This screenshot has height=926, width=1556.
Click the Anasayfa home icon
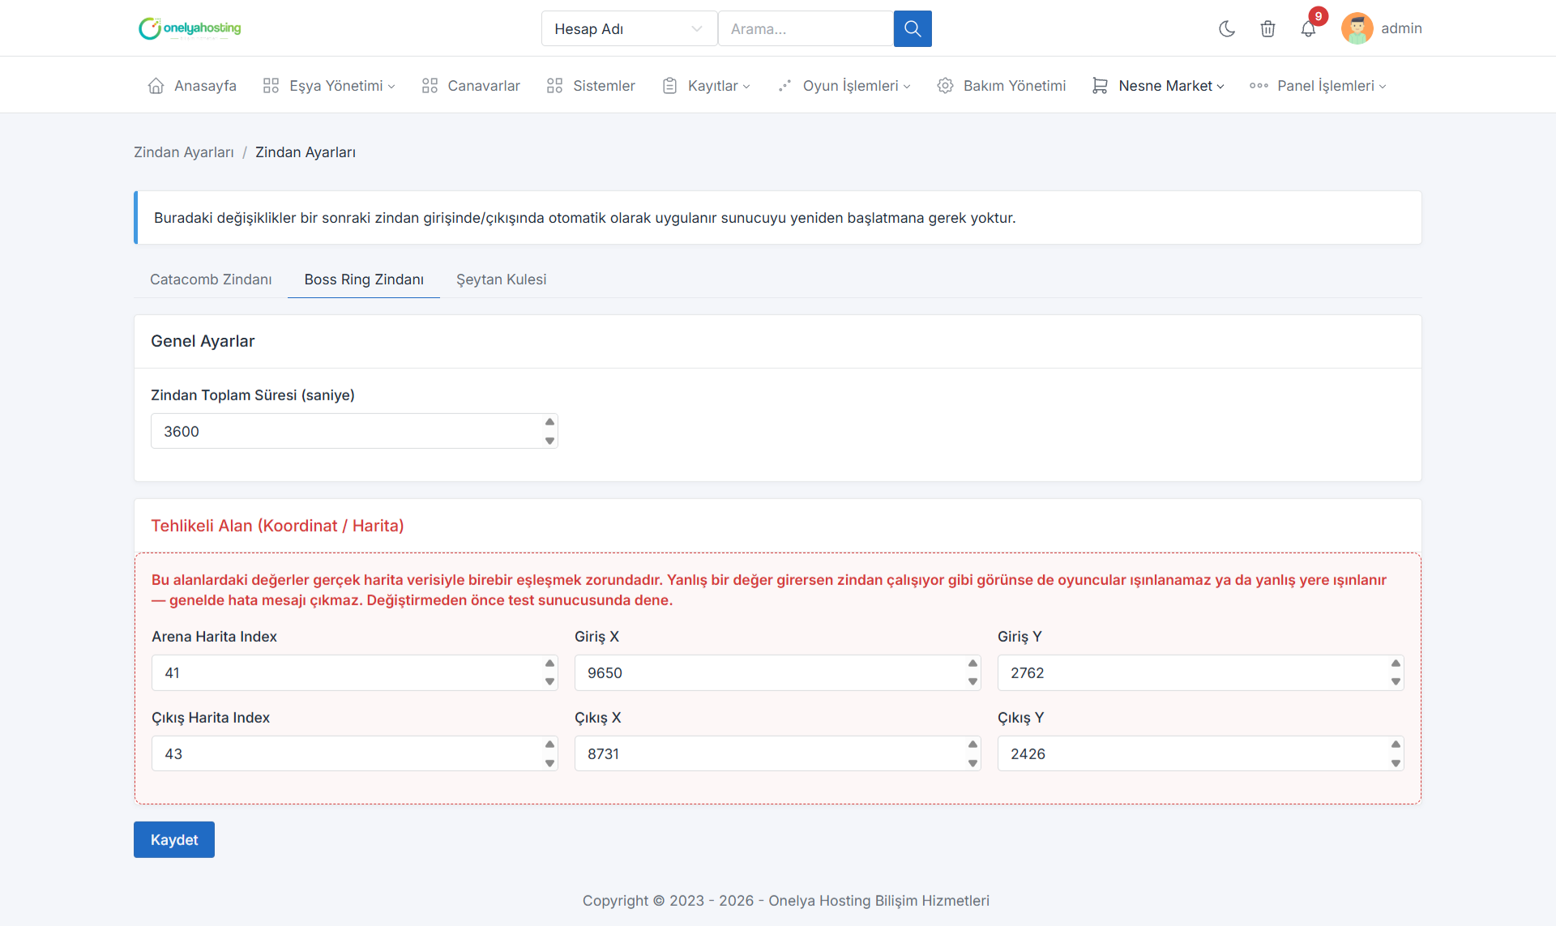(156, 86)
